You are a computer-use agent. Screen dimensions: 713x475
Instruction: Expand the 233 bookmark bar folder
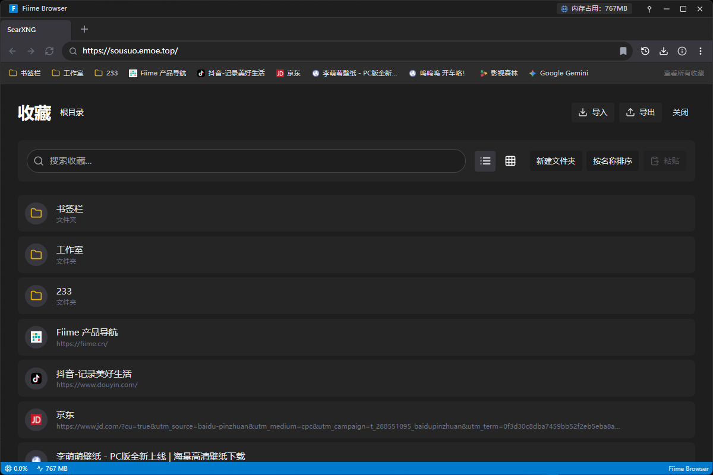tap(106, 73)
